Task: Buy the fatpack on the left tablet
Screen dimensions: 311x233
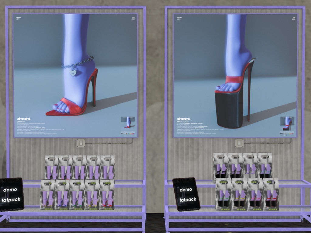Action: (x=11, y=200)
